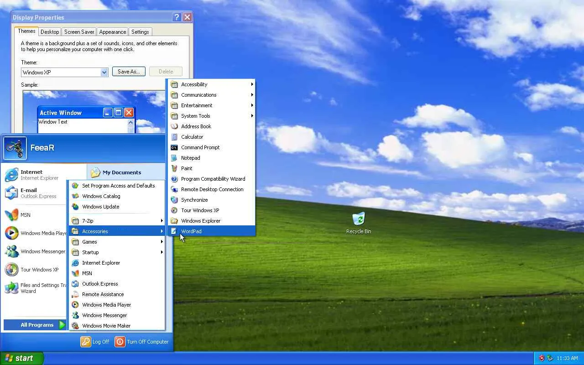Screen dimensions: 584x365
Task: Open Windows Messenger in All Programs list
Action: click(x=117, y=315)
